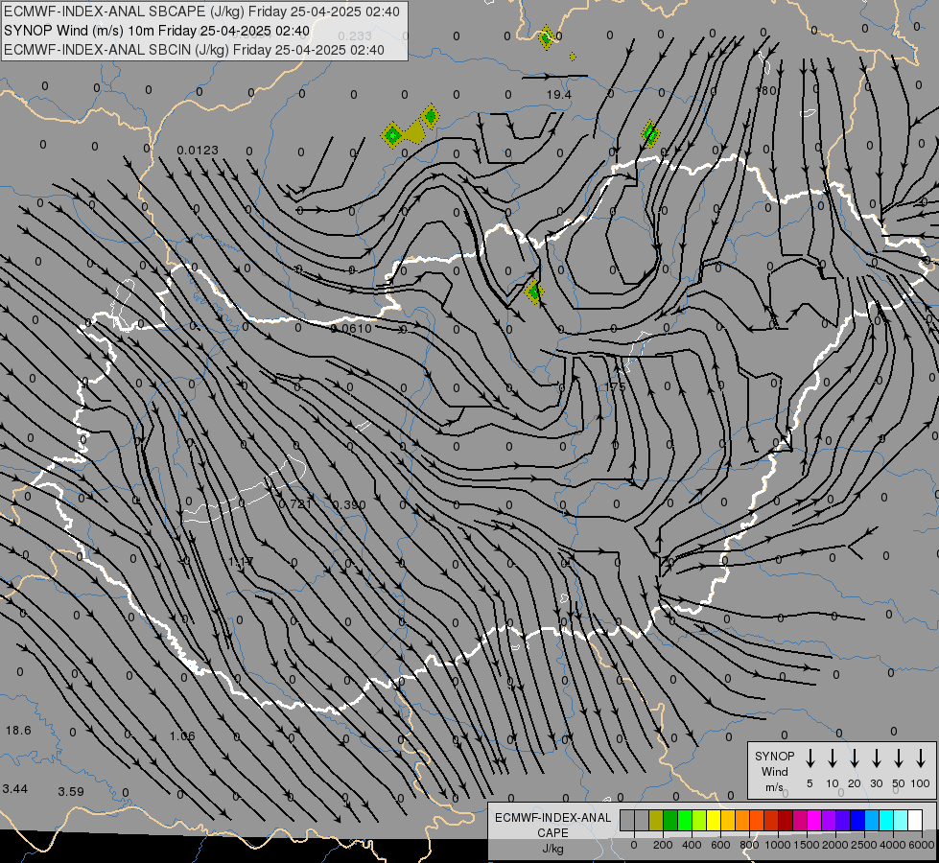Click the SYNOP Wind 10m title line
This screenshot has width=939, height=863.
[x=157, y=31]
